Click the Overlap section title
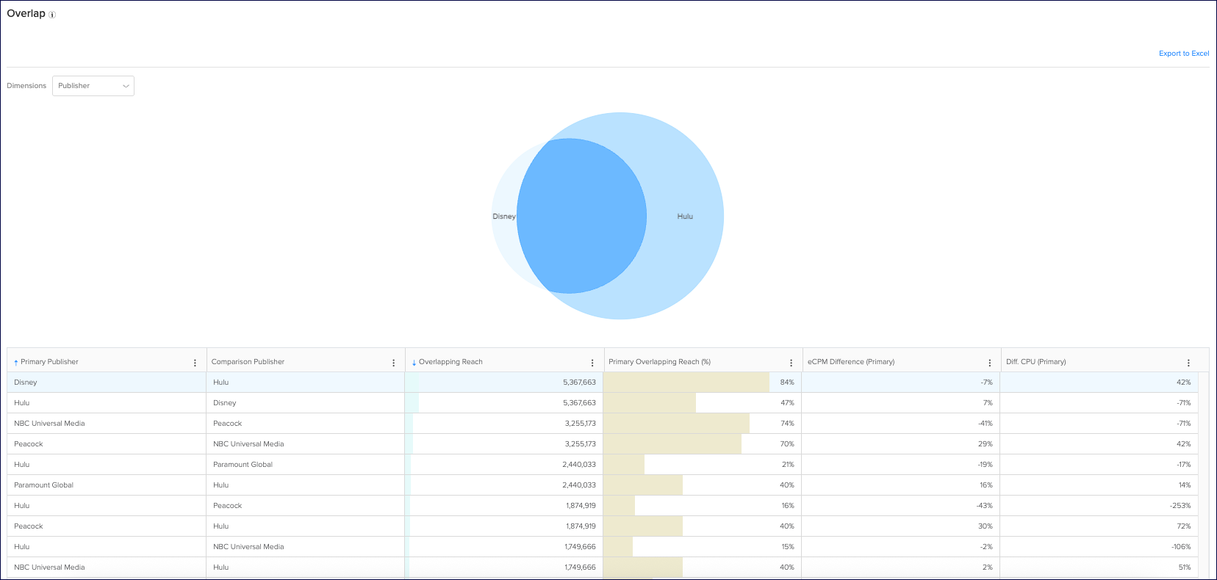1217x580 pixels. 26,14
